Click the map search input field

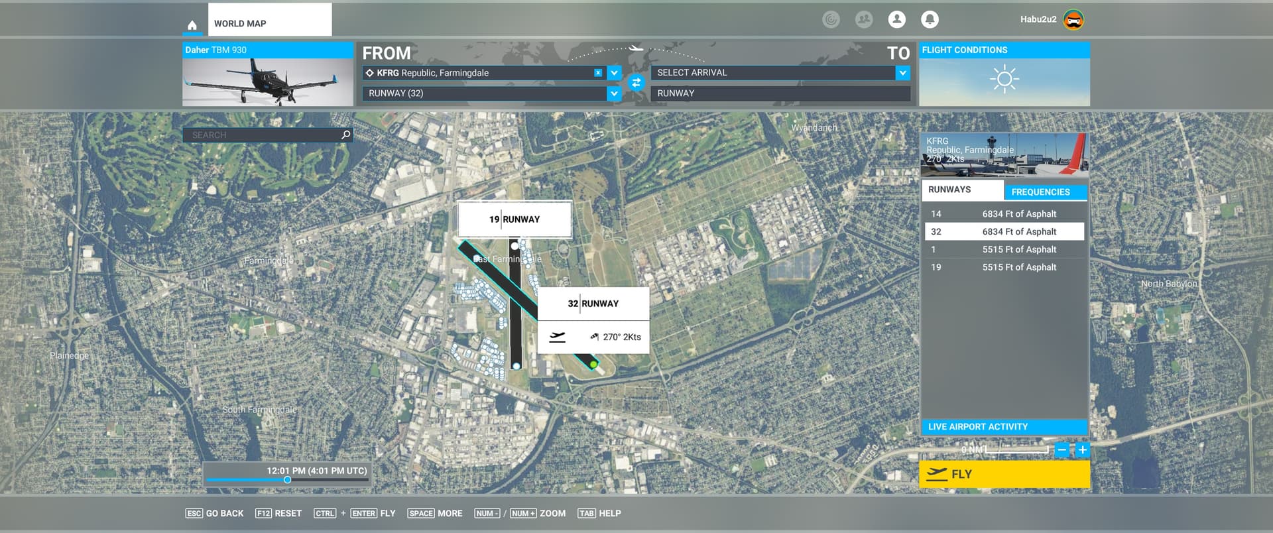(267, 135)
